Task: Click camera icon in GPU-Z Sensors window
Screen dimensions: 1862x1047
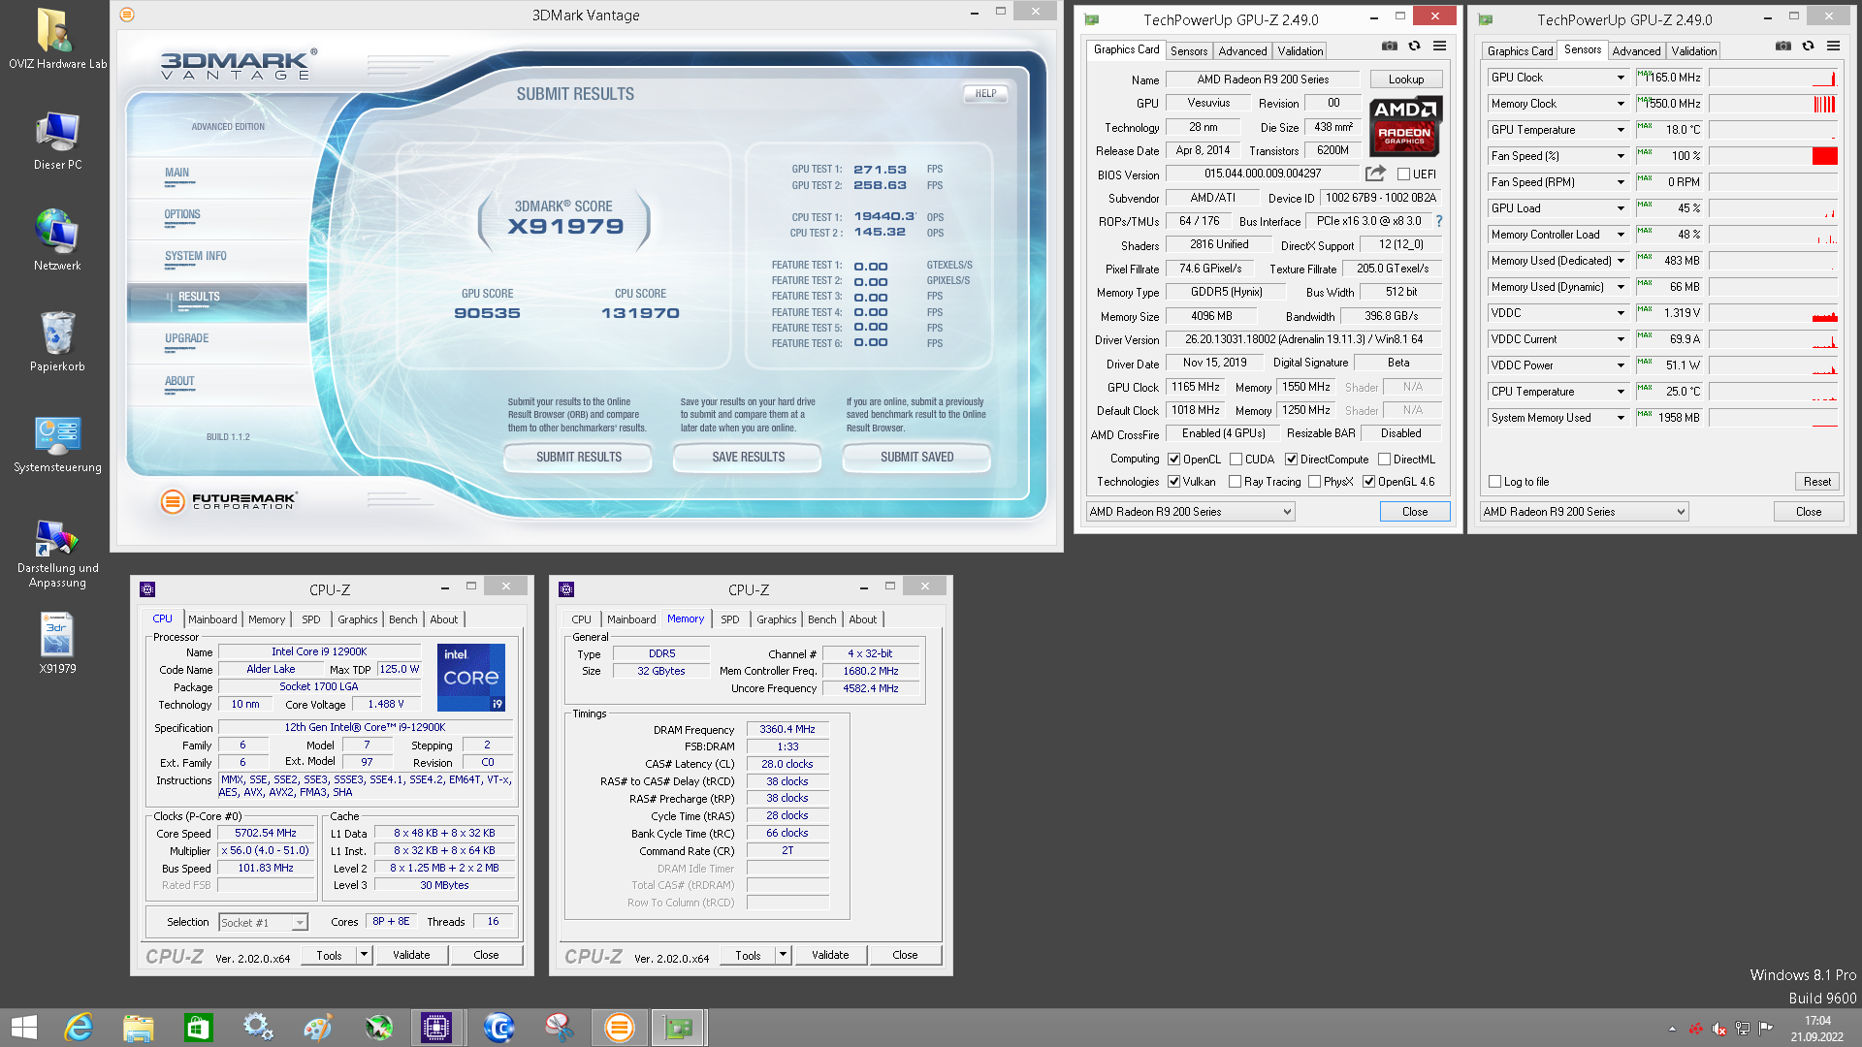Action: tap(1783, 46)
